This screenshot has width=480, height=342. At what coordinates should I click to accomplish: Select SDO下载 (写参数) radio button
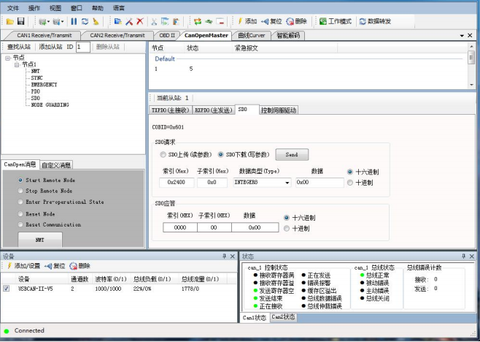(220, 155)
